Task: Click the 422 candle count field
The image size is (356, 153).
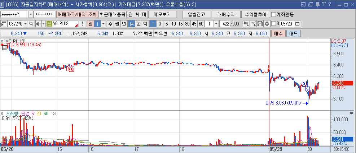Action: click(225, 24)
